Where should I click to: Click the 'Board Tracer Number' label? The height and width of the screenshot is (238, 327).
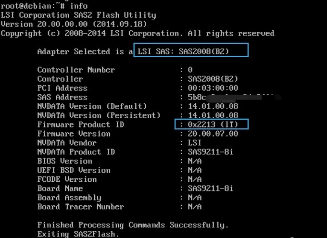coord(80,207)
